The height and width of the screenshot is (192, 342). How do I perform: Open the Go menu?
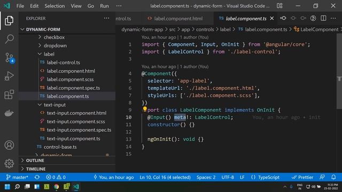click(x=90, y=6)
